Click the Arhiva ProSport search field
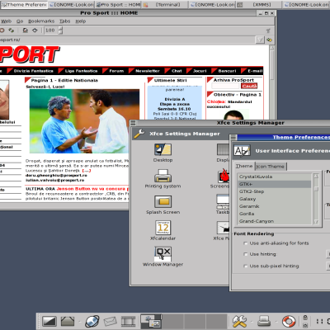 225,86
